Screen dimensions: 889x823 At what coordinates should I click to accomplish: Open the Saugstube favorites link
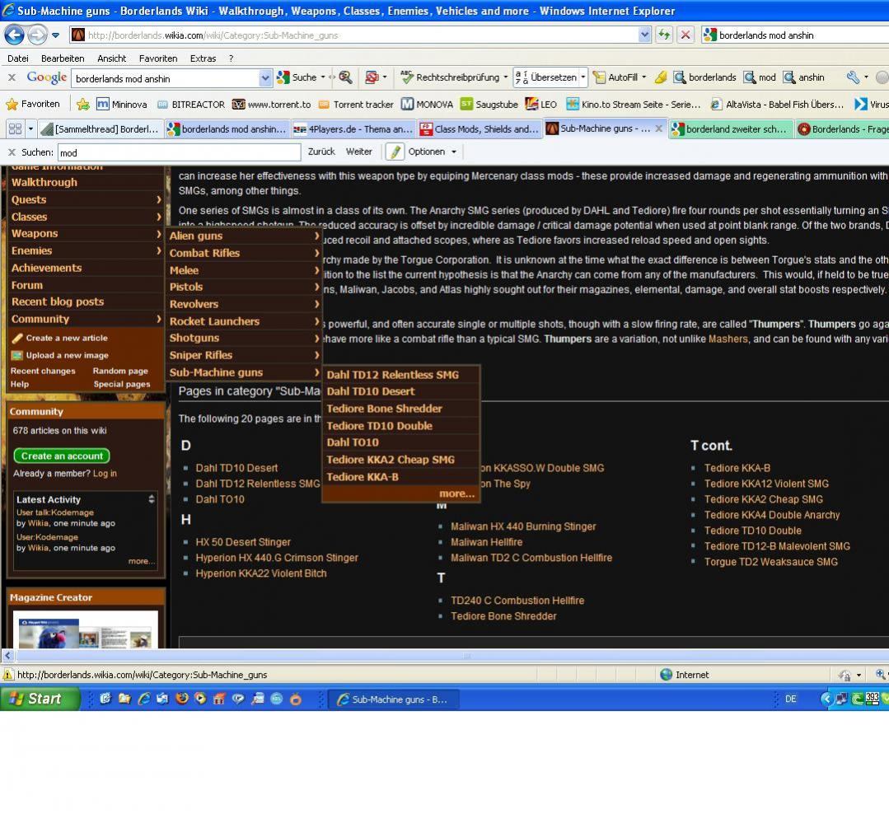[489, 105]
